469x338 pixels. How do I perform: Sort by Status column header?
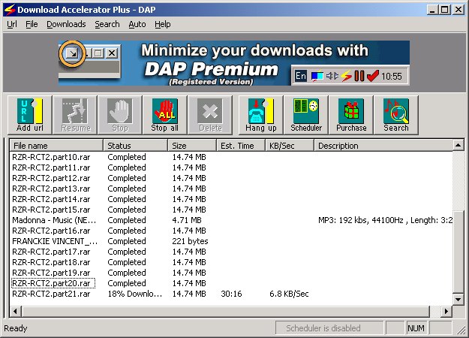pyautogui.click(x=136, y=146)
